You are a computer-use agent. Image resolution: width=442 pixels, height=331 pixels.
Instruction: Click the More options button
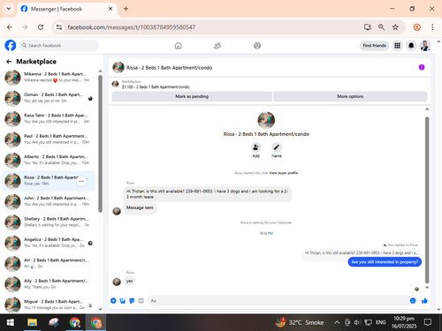350,96
